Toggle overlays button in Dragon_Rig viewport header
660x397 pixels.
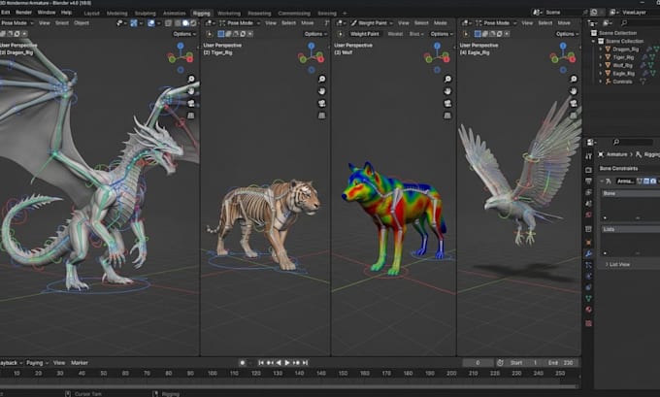tap(151, 23)
